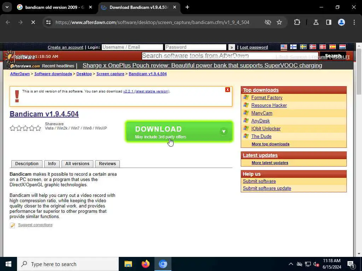
Task: Click the Desktop breadcrumb link
Action: (x=84, y=74)
